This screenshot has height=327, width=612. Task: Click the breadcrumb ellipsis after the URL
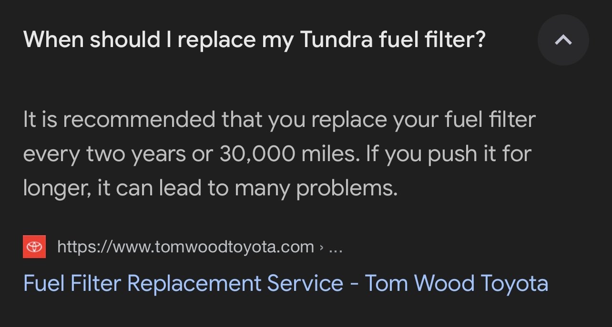(336, 248)
